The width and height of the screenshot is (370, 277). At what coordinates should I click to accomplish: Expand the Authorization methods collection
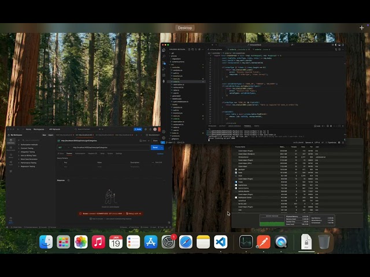(29, 144)
